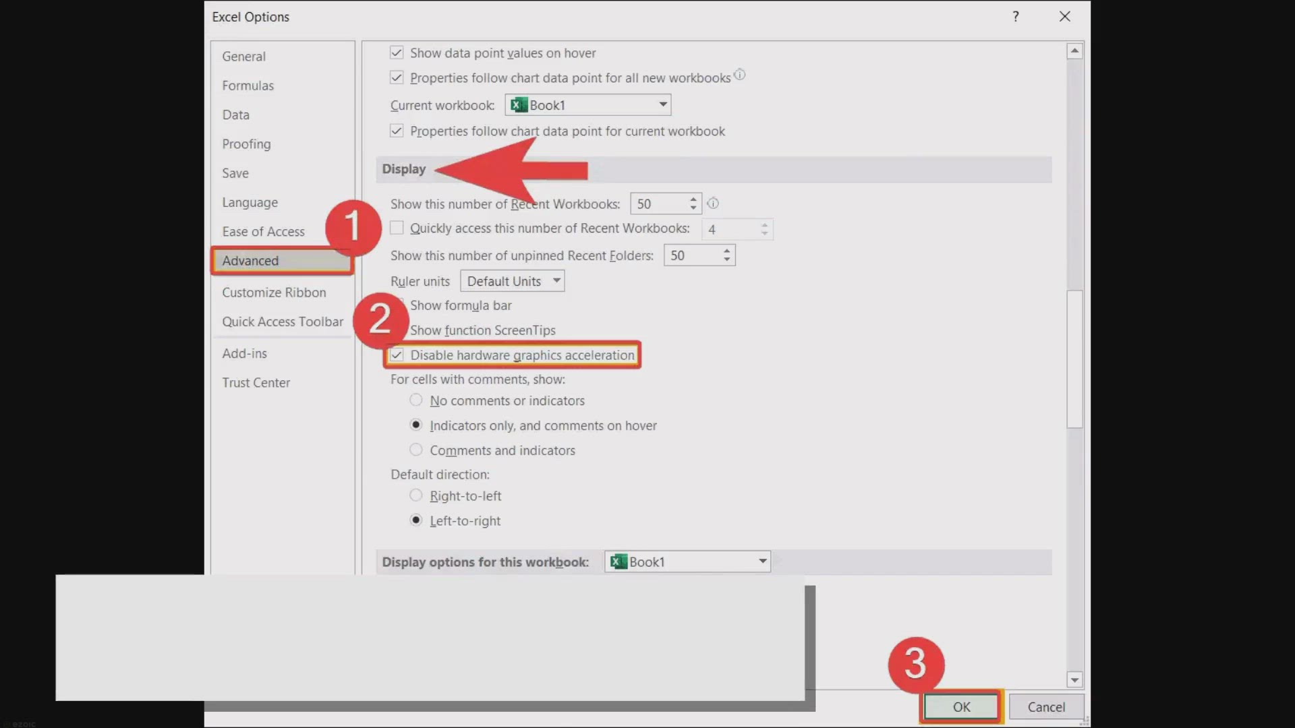Toggle Properties follow chart data point for all new workbooks

397,78
